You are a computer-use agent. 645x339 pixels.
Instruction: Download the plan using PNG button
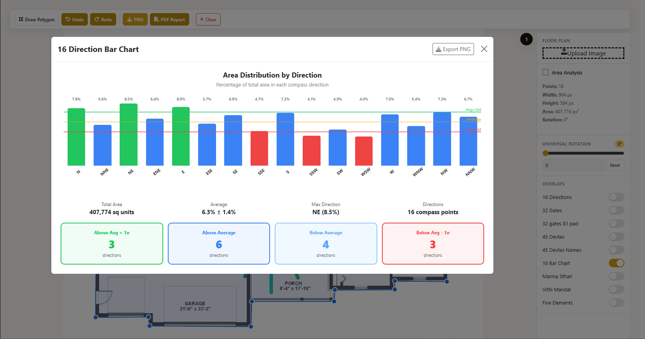tap(135, 19)
